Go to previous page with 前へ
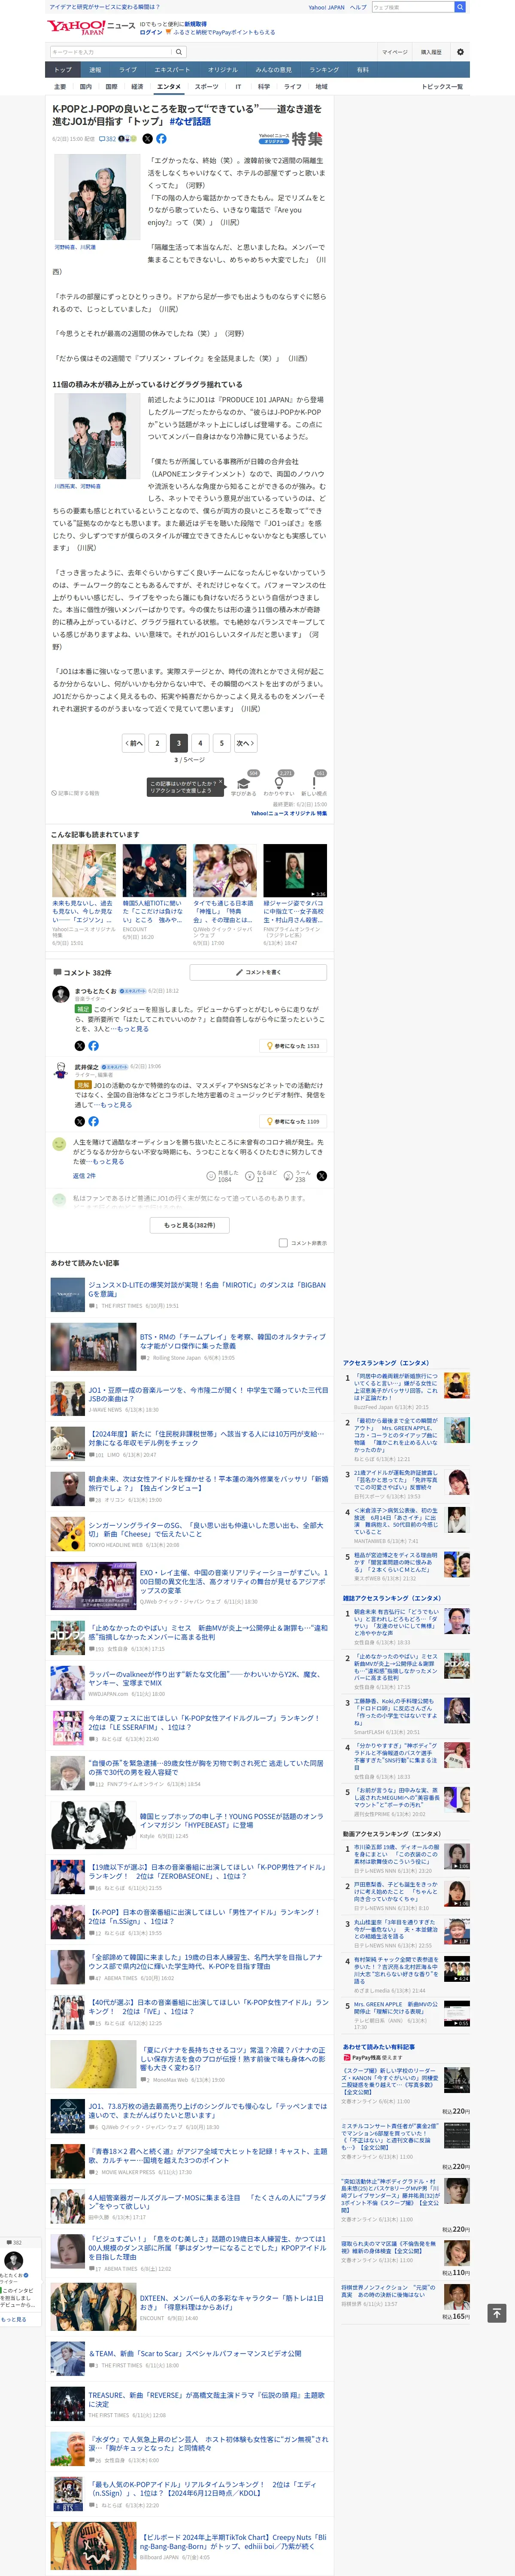This screenshot has width=515, height=2576. click(134, 743)
